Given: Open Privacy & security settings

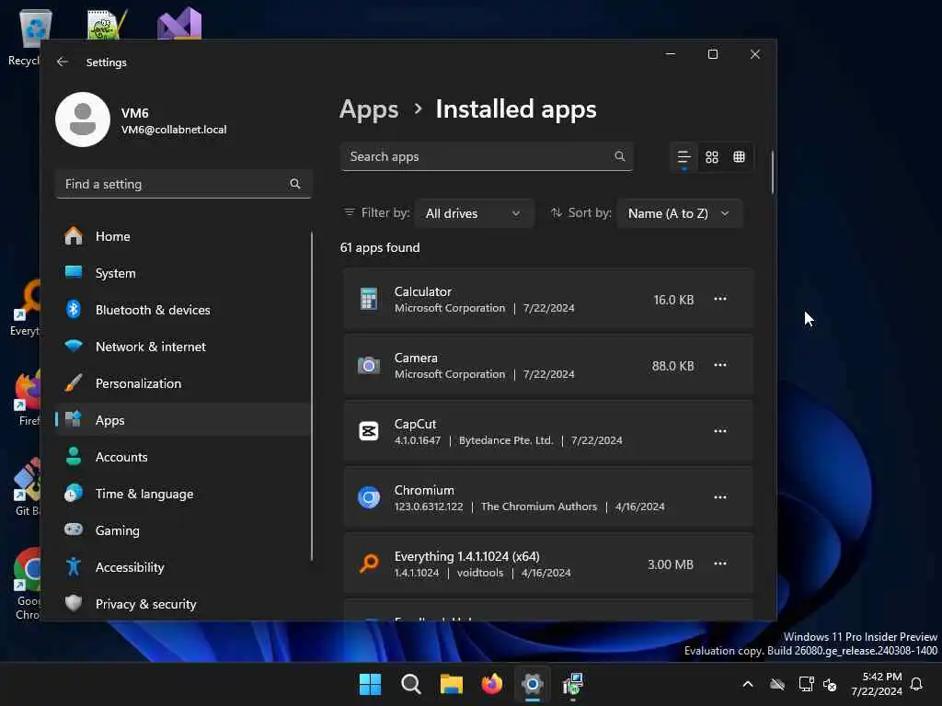Looking at the screenshot, I should (183, 604).
